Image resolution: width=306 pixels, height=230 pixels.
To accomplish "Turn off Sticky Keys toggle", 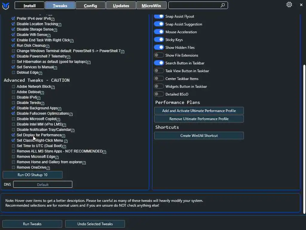I will tap(159, 40).
